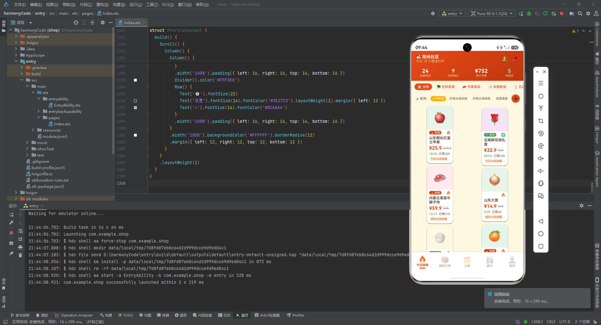601x325 pixels.
Task: Decrease emulator volume with speaker minus icon
Action: coord(541,171)
